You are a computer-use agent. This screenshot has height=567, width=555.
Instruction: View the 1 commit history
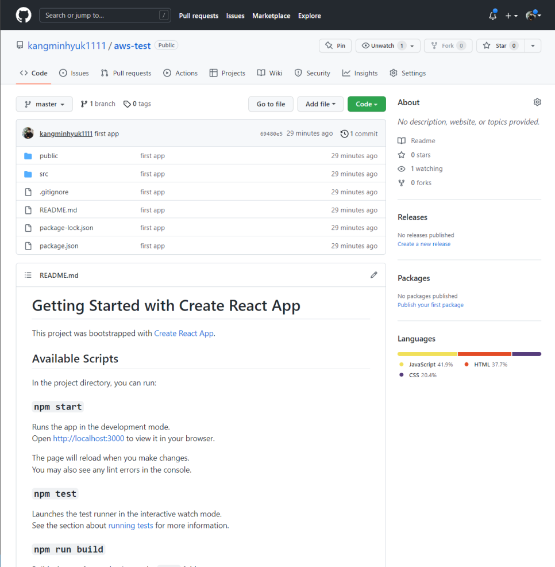[359, 133]
